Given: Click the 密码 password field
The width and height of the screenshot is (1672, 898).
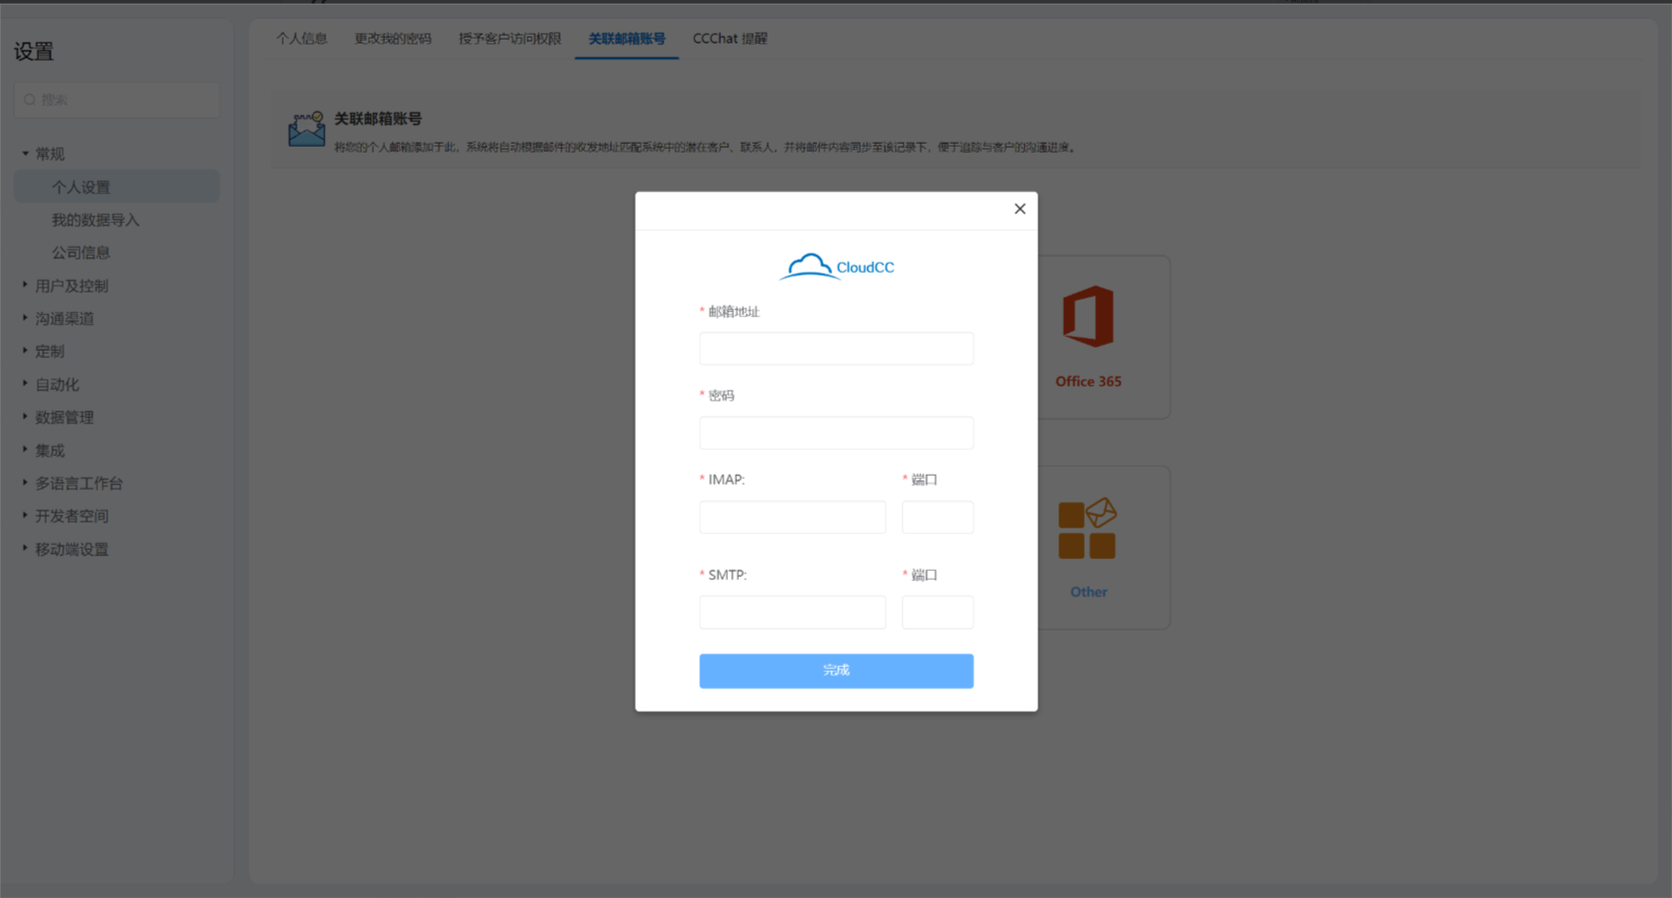Looking at the screenshot, I should click(835, 433).
